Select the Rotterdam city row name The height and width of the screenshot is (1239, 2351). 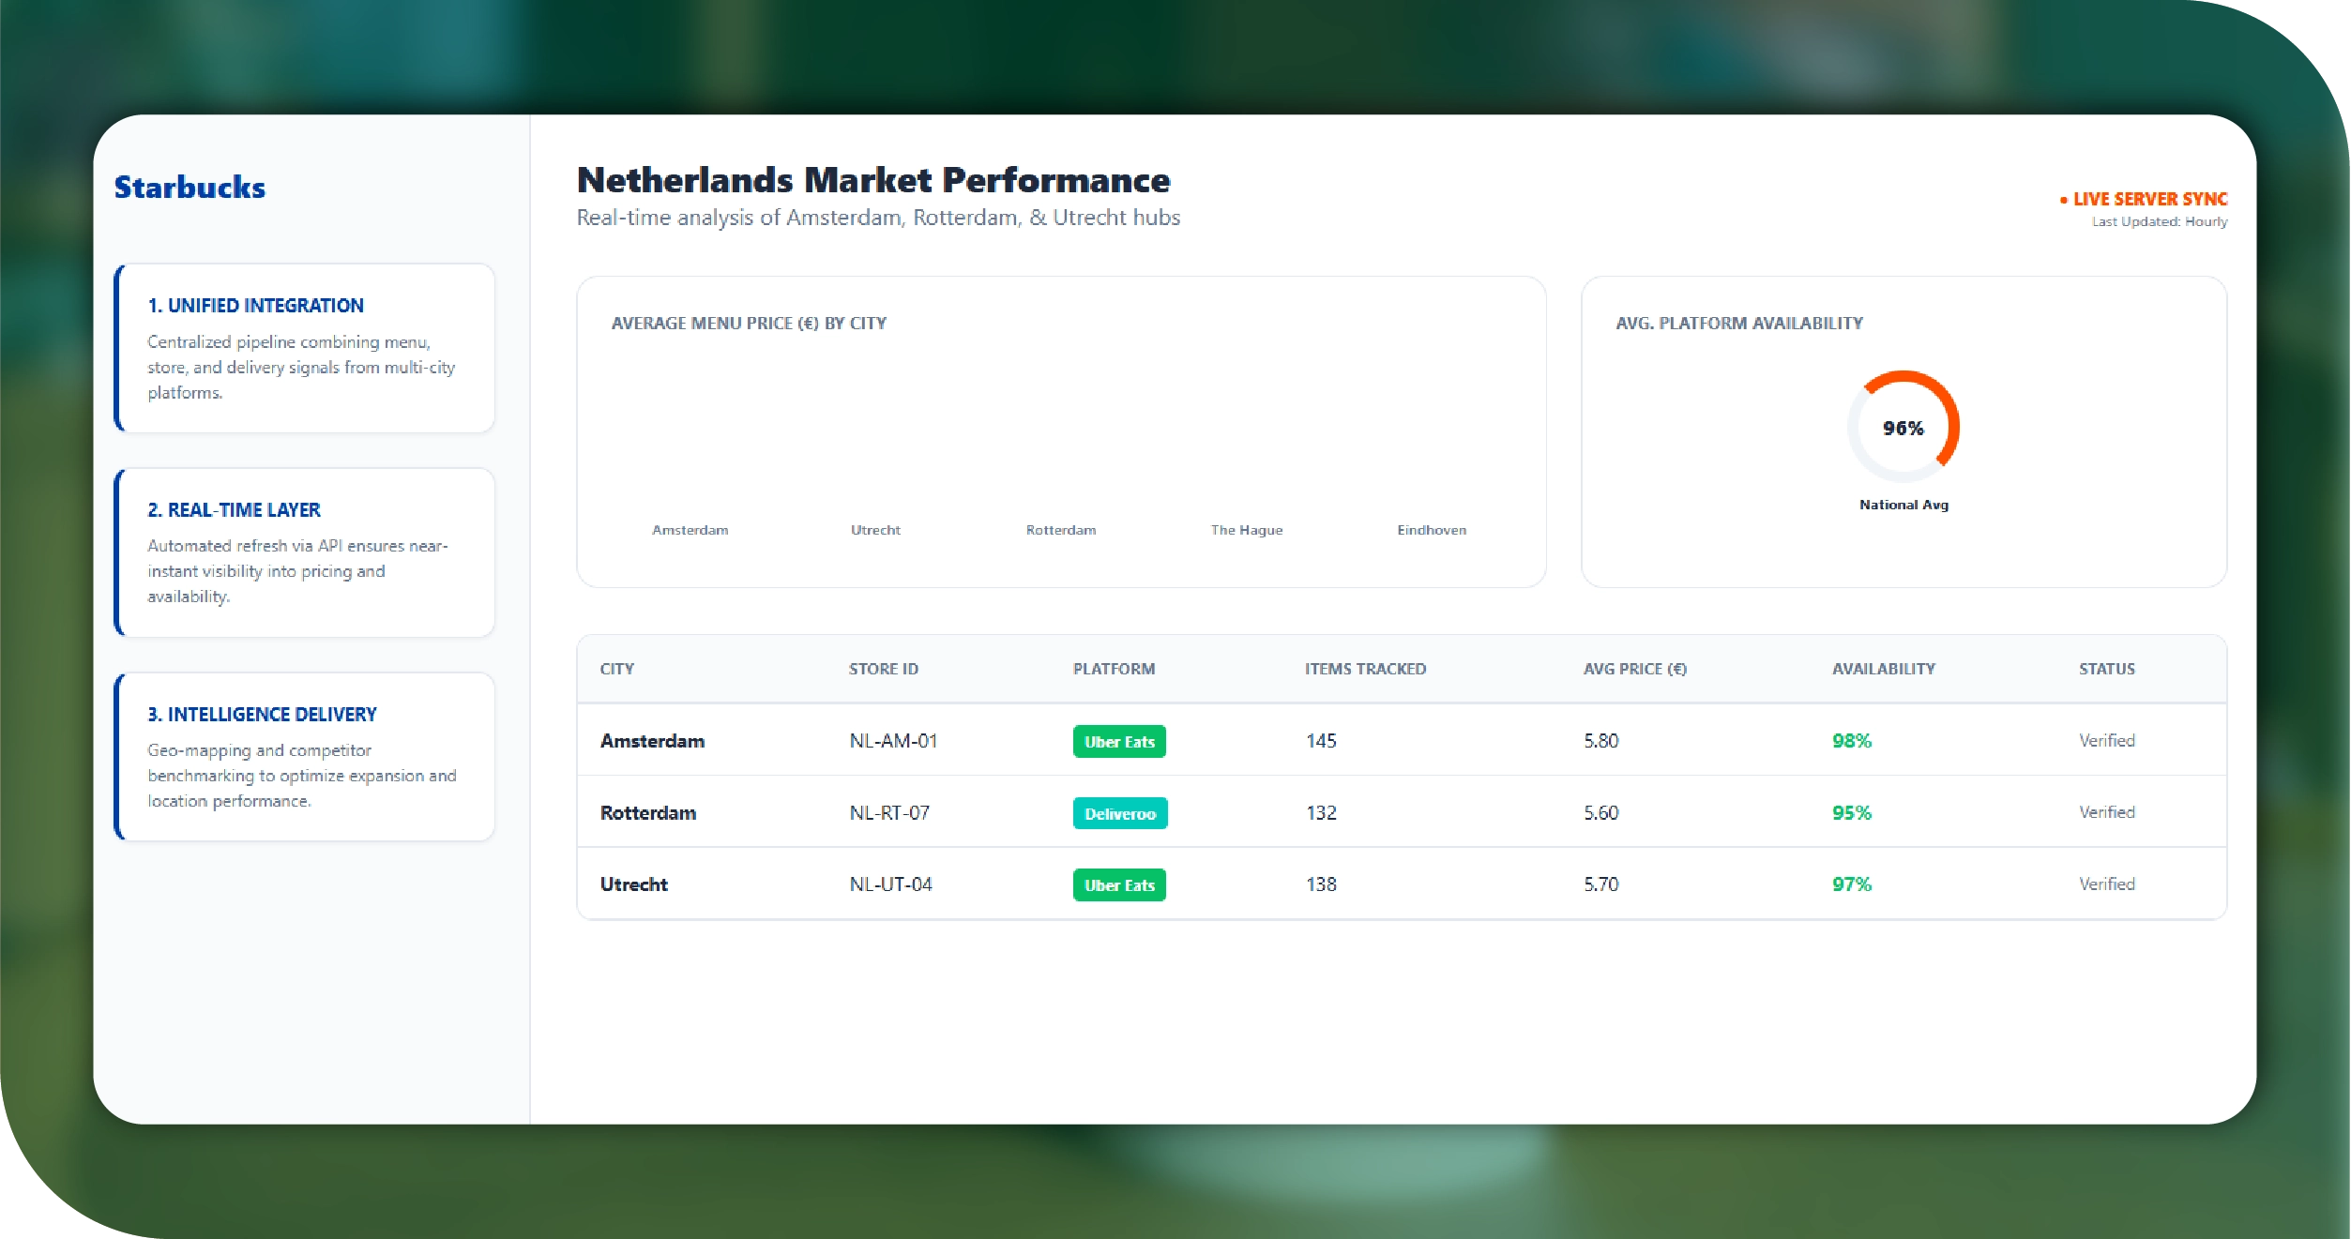(x=648, y=813)
